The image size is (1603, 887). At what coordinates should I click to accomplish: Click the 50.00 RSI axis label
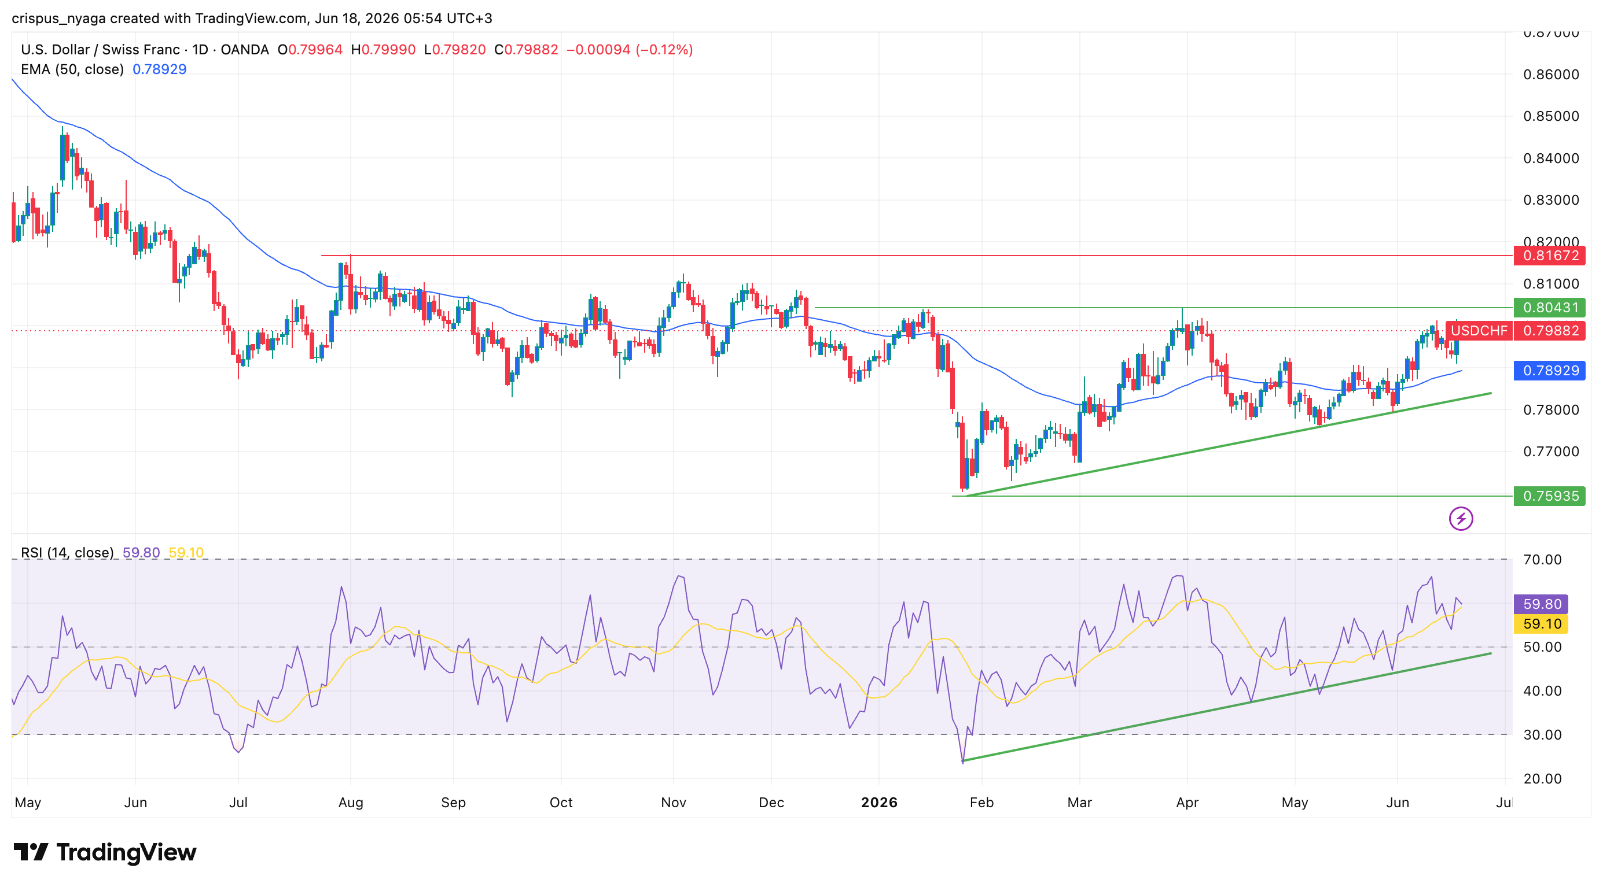1542,647
